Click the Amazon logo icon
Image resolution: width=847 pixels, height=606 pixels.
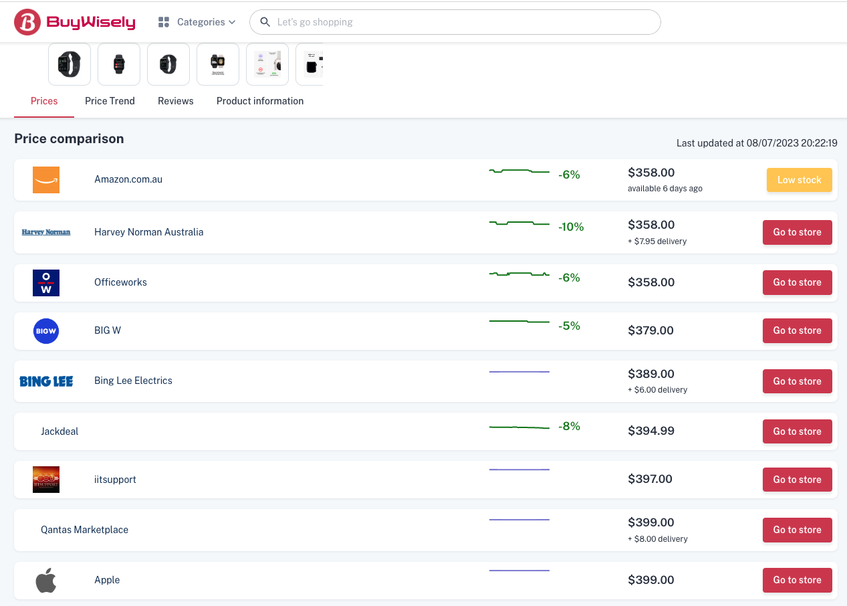pos(46,180)
